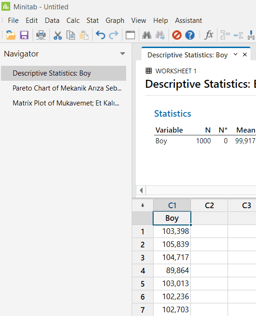Select Pareto Chart of Mekanik Arıza item

[63, 88]
